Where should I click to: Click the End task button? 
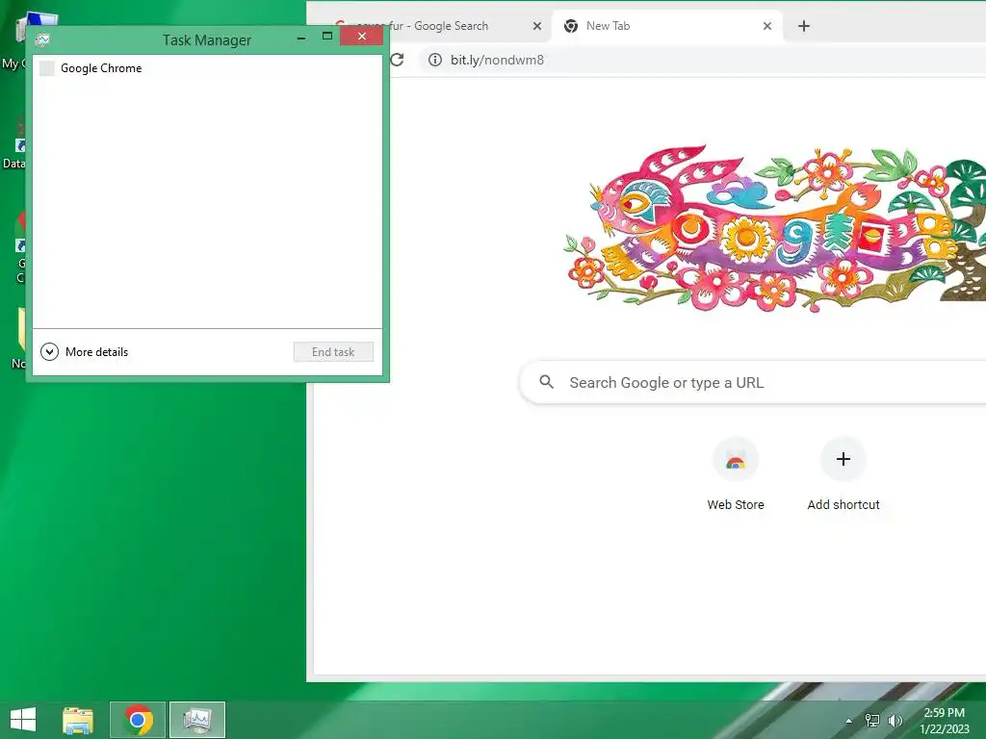coord(333,352)
